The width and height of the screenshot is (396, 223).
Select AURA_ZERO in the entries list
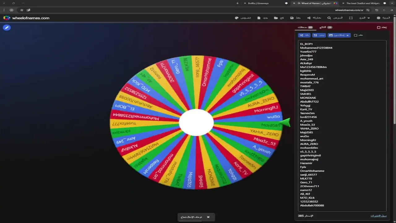[x=309, y=144]
